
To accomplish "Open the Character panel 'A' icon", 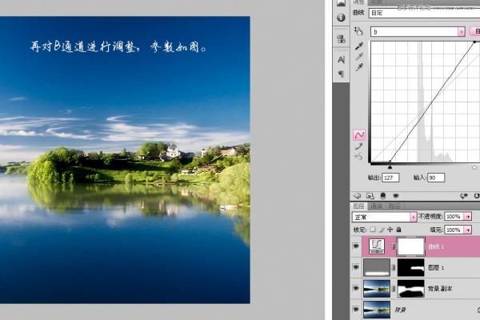I will (x=341, y=59).
